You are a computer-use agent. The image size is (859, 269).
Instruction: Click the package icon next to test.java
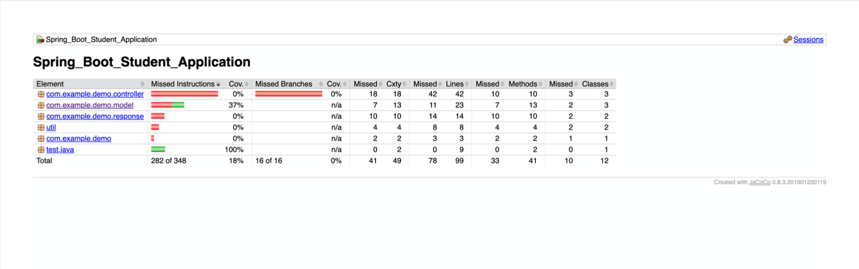click(40, 150)
